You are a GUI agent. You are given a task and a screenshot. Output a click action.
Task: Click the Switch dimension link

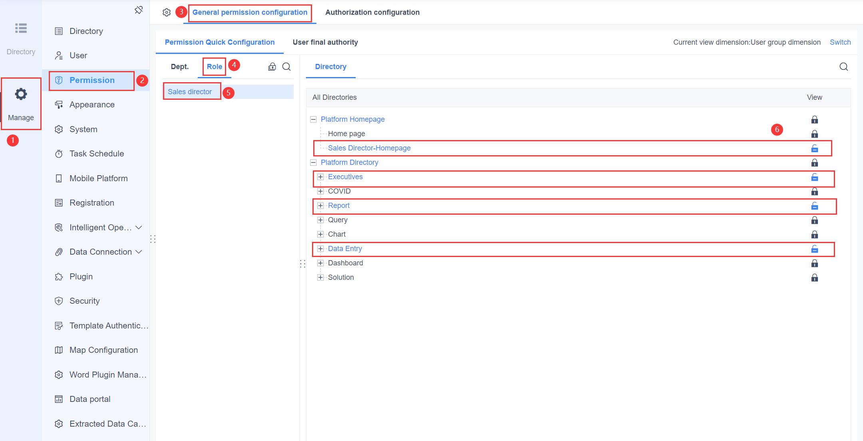(x=840, y=42)
